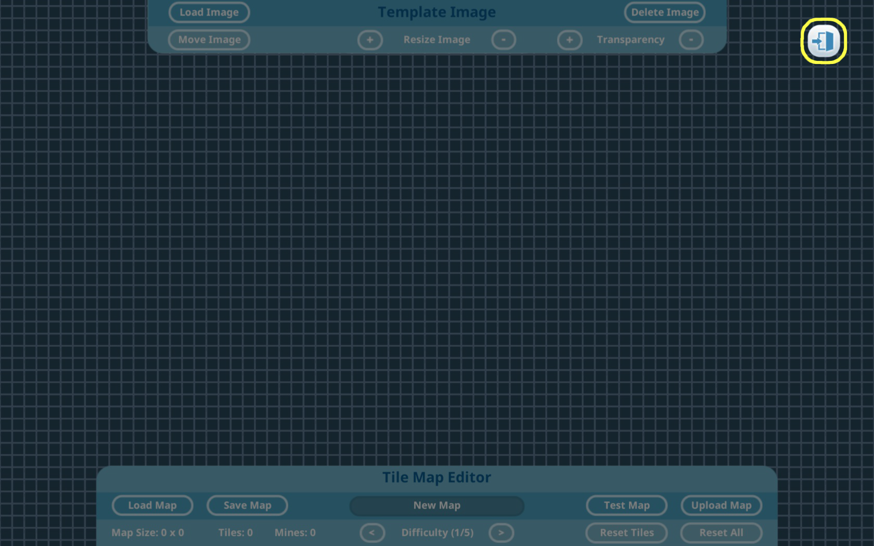
Task: Click the Difficulty (1/5) label
Action: 438,533
